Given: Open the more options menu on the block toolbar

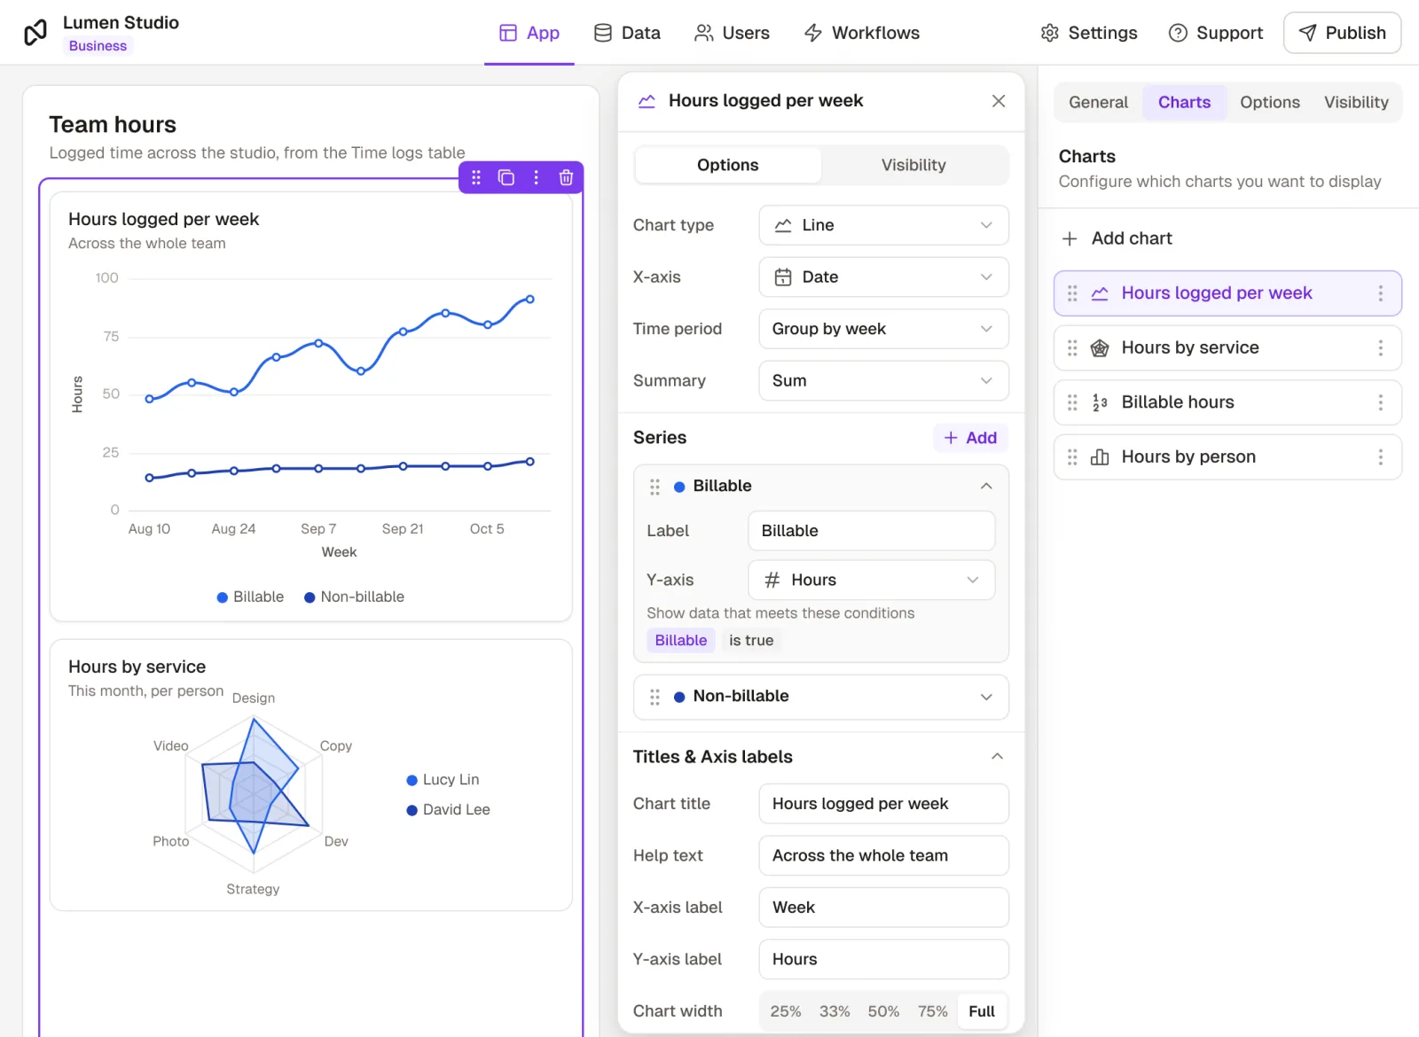Looking at the screenshot, I should (x=536, y=177).
